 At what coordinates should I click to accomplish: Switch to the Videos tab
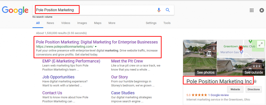[x=66, y=23]
